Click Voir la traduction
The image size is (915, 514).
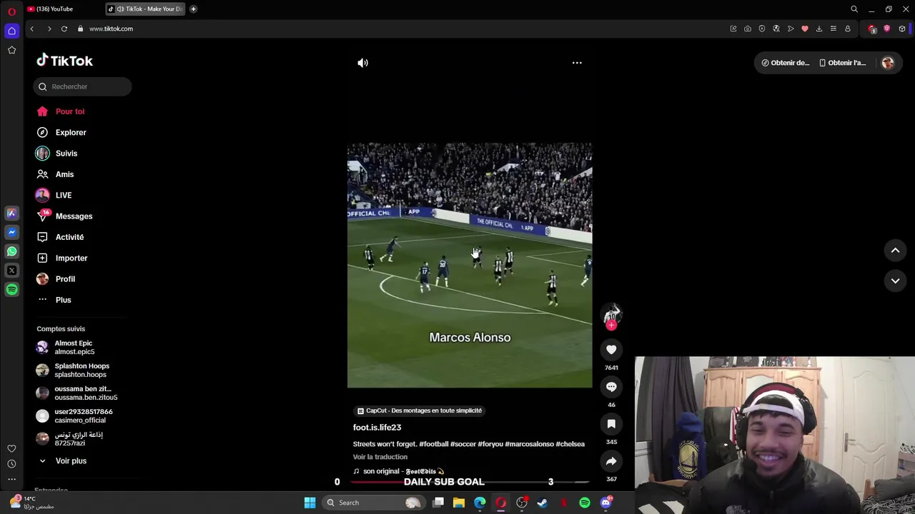(x=380, y=457)
